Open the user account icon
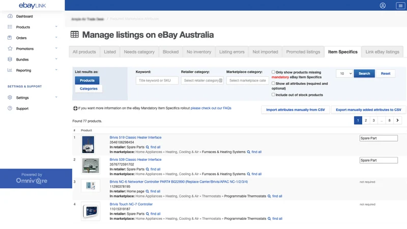 pyautogui.click(x=383, y=6)
